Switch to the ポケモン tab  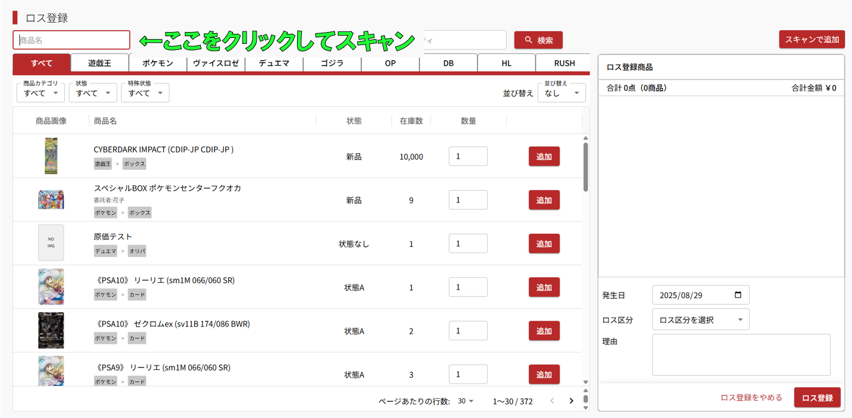point(158,64)
